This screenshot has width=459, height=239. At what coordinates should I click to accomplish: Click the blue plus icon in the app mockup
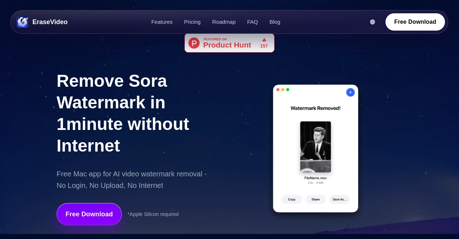point(350,93)
